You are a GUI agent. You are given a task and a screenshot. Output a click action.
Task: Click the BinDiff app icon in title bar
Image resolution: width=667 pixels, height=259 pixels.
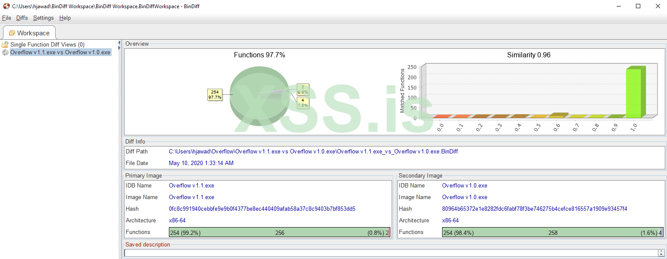pyautogui.click(x=6, y=6)
